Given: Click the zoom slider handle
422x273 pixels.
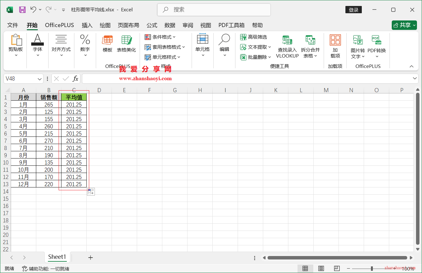Looking at the screenshot, I should [x=372, y=269].
